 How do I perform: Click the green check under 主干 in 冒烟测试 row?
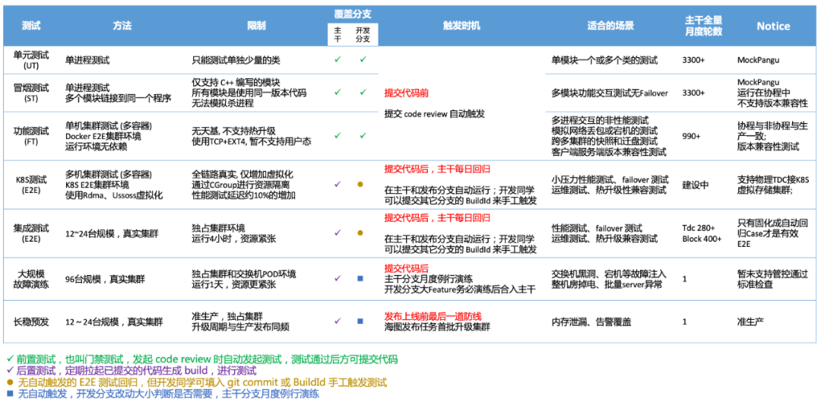pos(338,92)
